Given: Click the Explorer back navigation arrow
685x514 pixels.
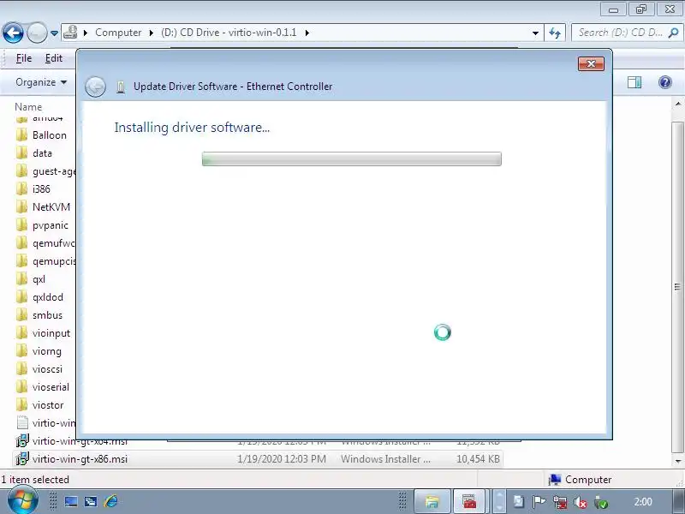Looking at the screenshot, I should [x=13, y=33].
